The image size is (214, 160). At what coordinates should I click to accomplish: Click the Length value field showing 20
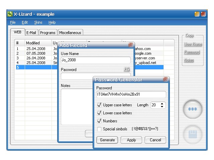point(155,105)
